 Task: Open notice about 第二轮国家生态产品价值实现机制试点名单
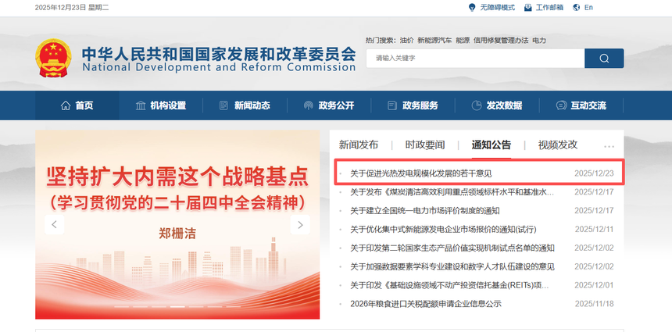click(452, 248)
